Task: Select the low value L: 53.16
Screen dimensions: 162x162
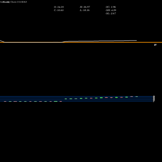Action: pyautogui.click(x=85, y=10)
